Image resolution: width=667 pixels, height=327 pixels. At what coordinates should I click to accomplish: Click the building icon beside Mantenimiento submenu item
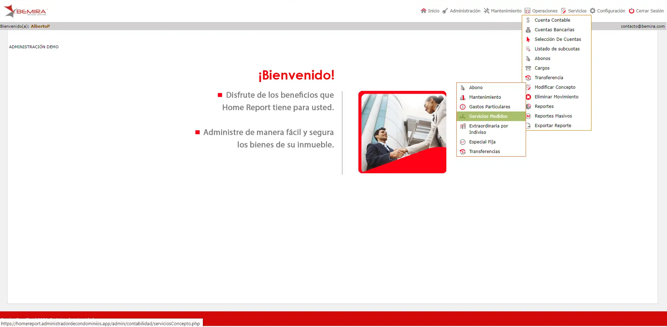pyautogui.click(x=463, y=97)
